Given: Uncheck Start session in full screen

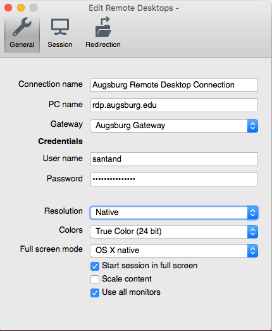Looking at the screenshot, I should (x=95, y=266).
